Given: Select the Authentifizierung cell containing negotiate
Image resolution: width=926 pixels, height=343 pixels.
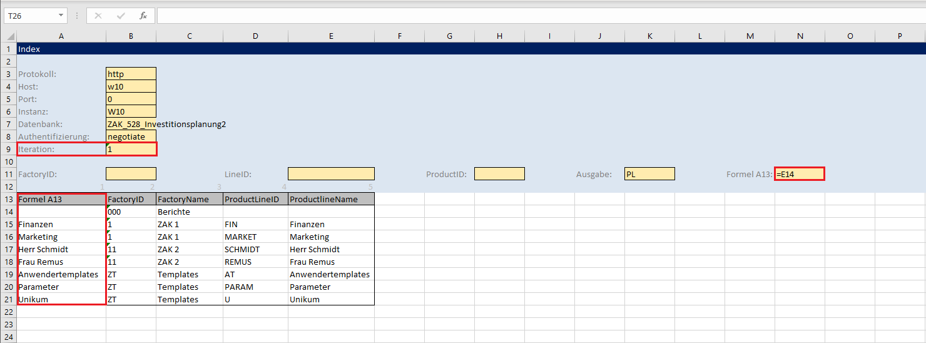Looking at the screenshot, I should pyautogui.click(x=131, y=136).
